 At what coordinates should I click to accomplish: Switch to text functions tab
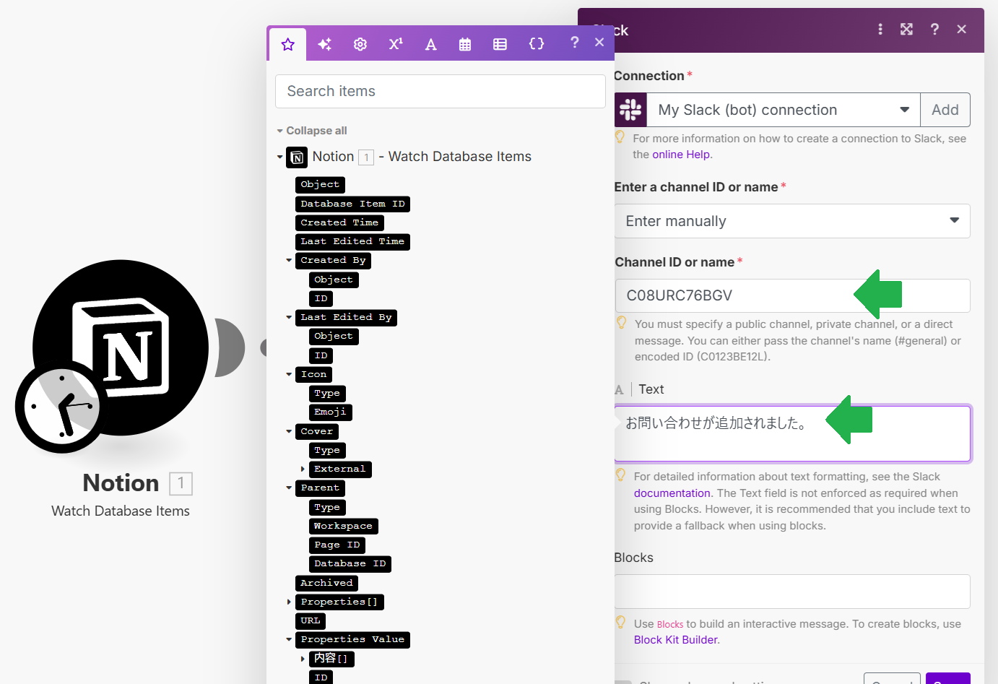tap(431, 44)
